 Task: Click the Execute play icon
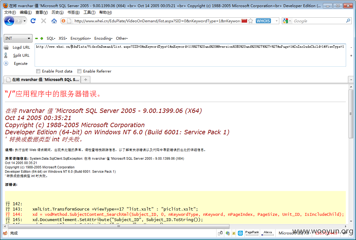point(6,63)
